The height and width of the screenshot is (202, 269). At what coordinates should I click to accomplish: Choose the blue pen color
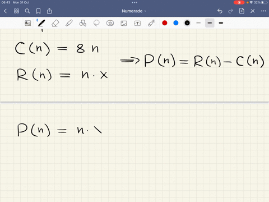176,23
